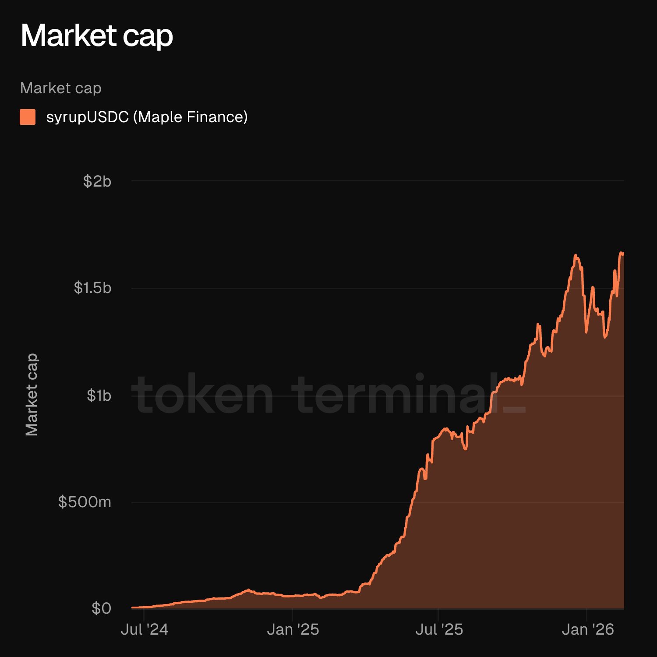The image size is (657, 657).
Task: Click the line peak just before Jan '26
Action: [x=576, y=255]
